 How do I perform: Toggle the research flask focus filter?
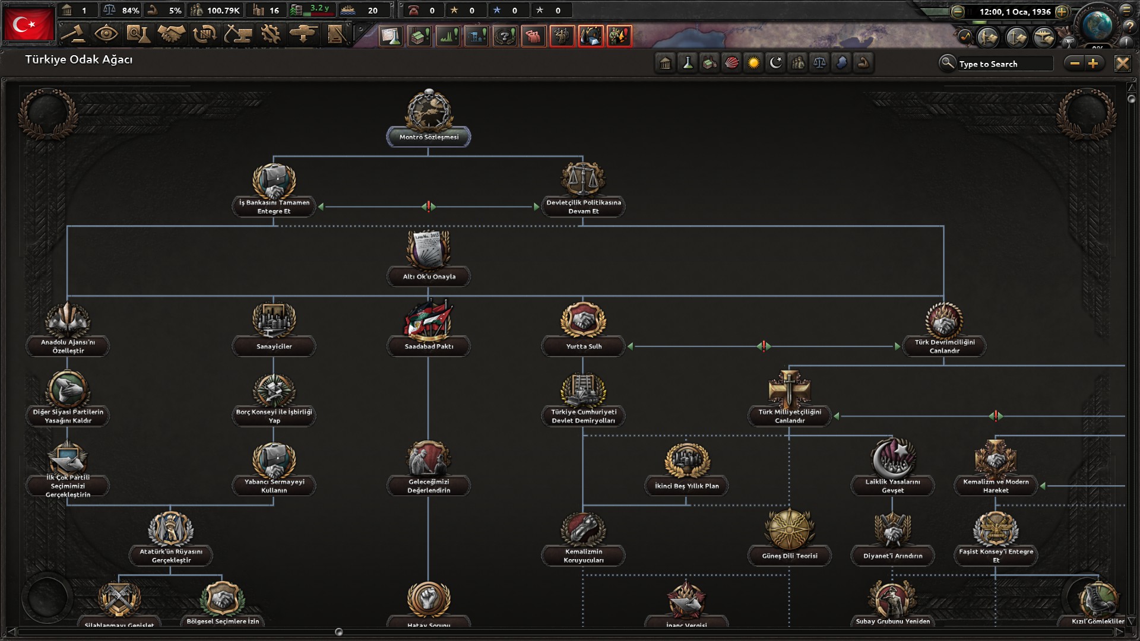click(688, 63)
